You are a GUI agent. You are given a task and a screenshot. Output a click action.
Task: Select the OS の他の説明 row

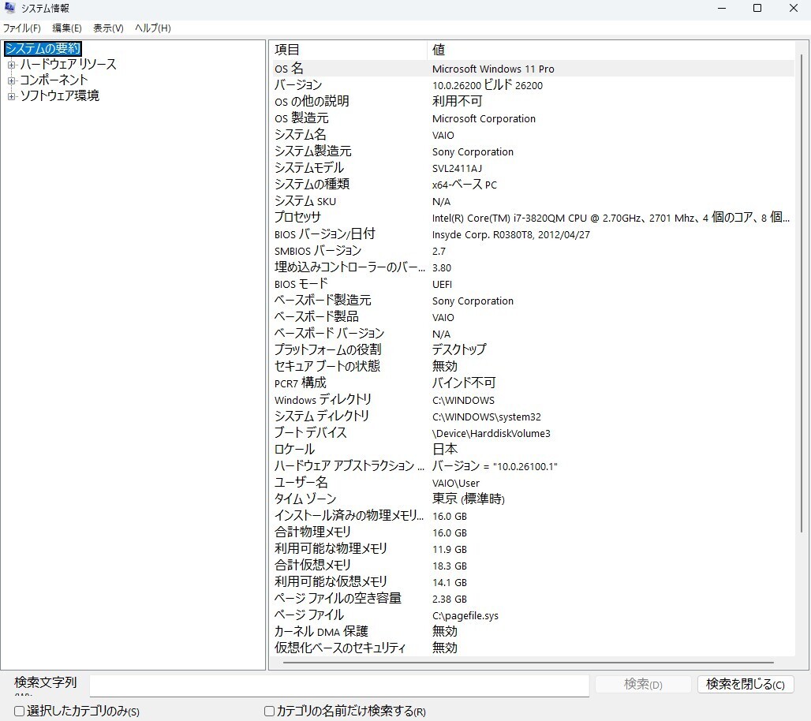coord(533,102)
